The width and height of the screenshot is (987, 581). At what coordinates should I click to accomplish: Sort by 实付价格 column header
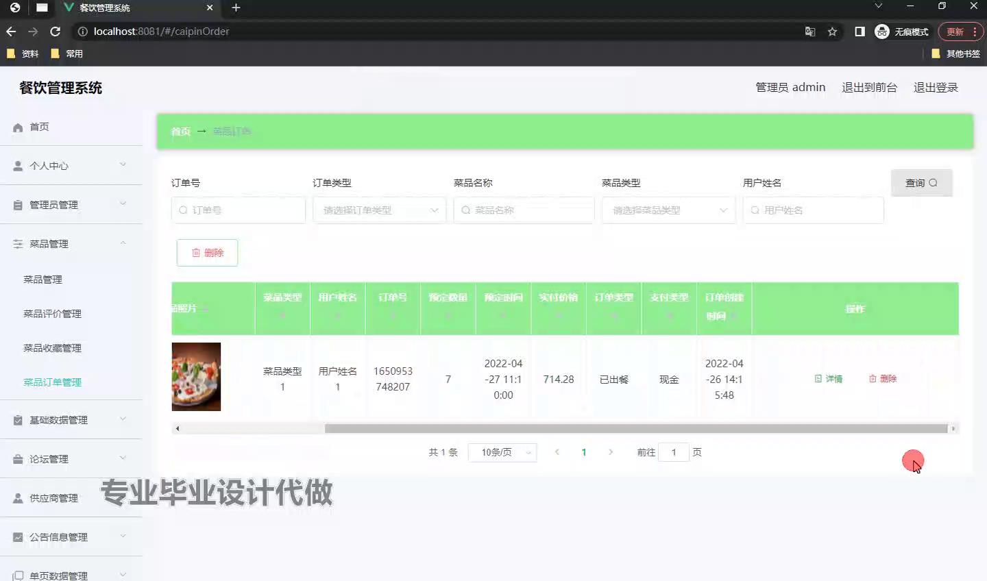coord(559,308)
